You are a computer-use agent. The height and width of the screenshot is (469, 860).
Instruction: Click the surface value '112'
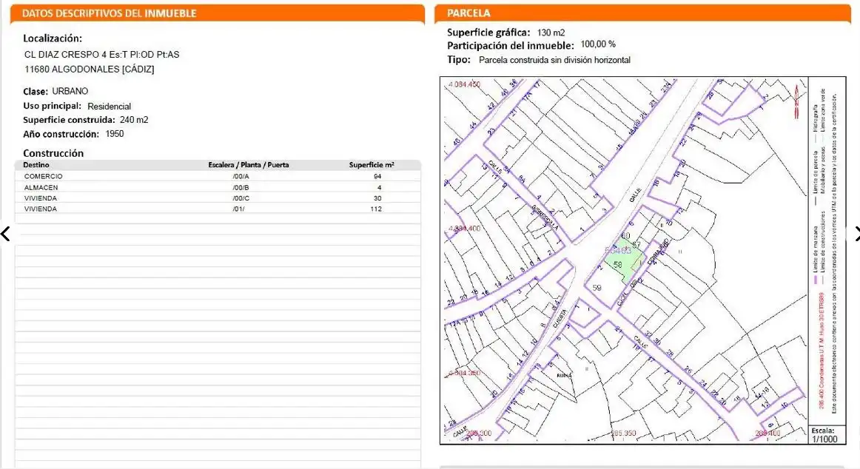(x=376, y=209)
